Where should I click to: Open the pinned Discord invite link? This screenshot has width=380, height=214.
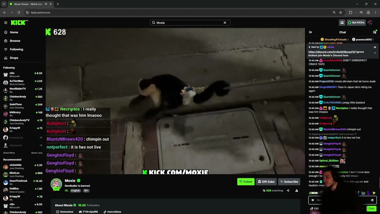pyautogui.click(x=332, y=52)
